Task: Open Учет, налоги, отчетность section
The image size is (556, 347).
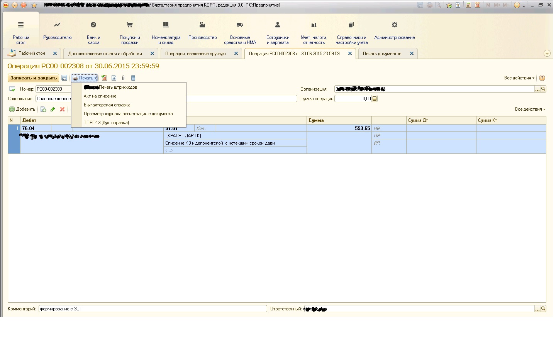Action: click(x=314, y=33)
